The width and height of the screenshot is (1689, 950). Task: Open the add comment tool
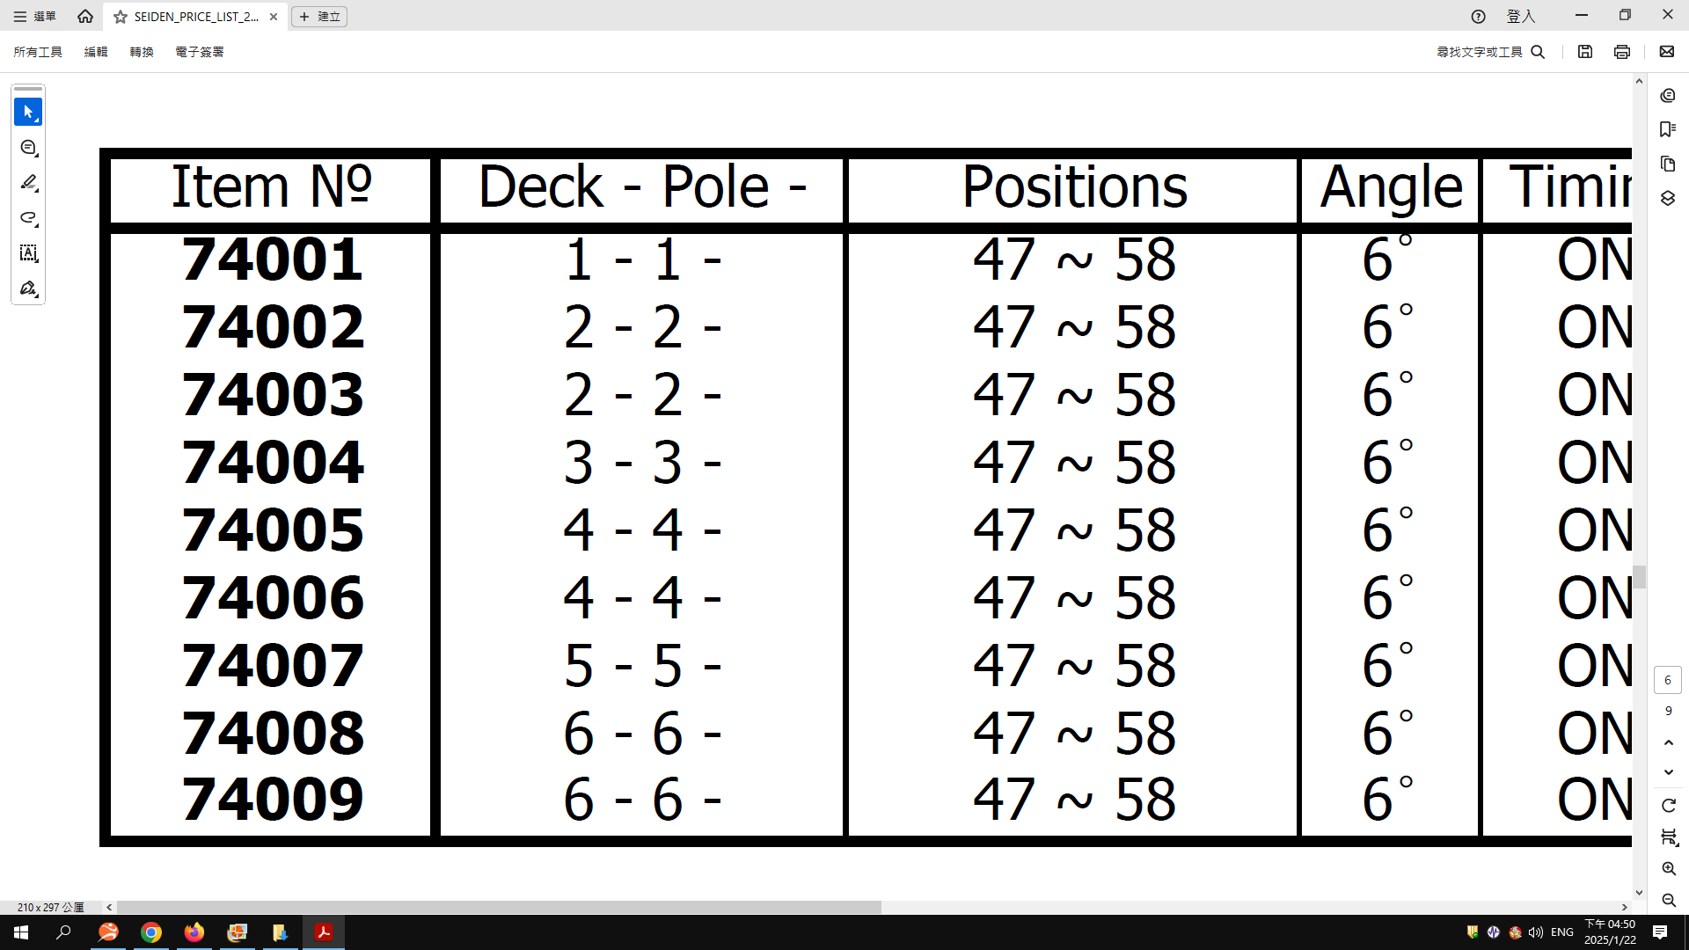(28, 148)
